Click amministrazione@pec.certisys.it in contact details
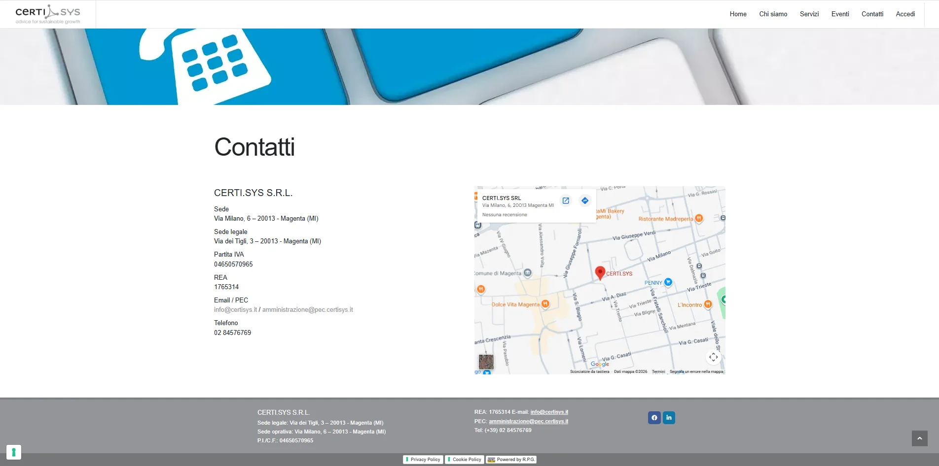Screen dimensions: 939x466 pos(307,310)
